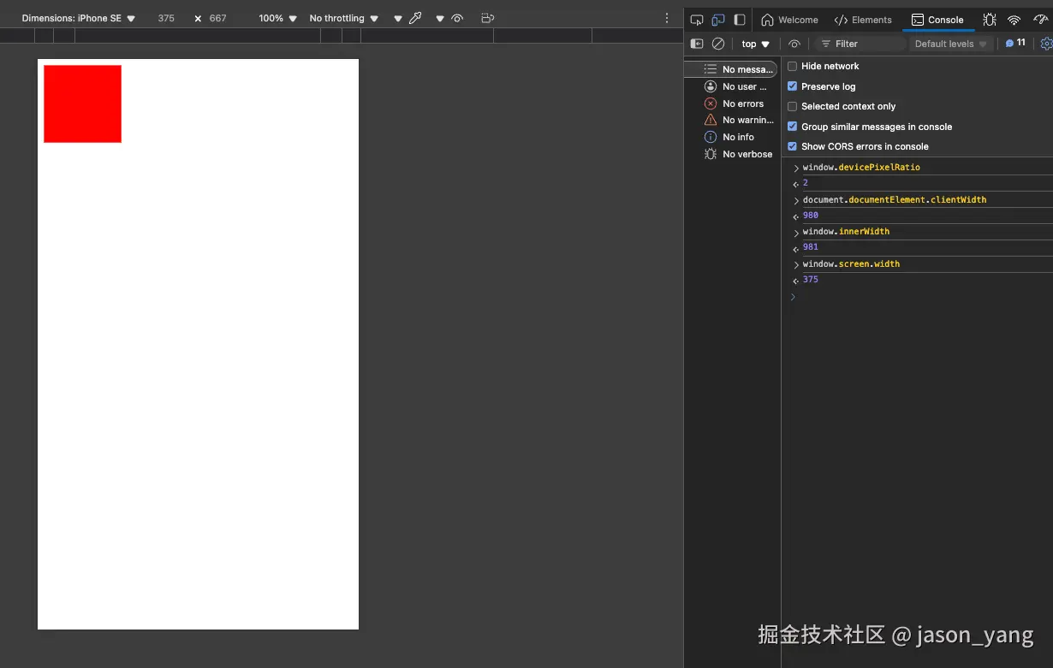Open the Network wifi icon tab
The height and width of the screenshot is (668, 1053).
tap(1014, 20)
